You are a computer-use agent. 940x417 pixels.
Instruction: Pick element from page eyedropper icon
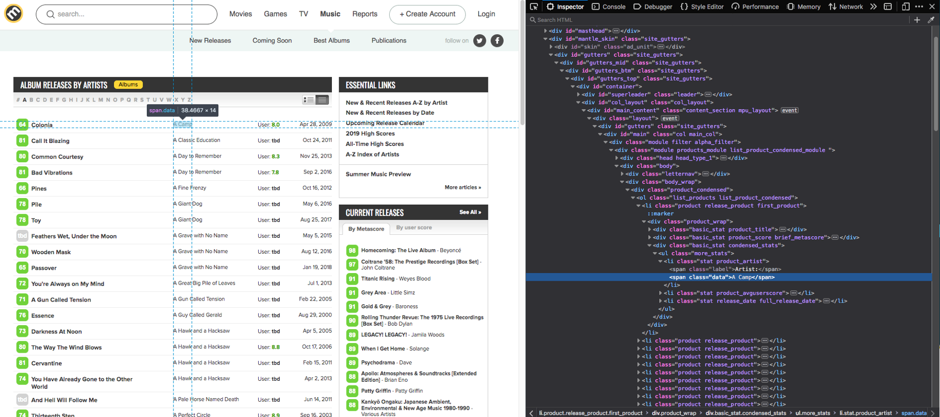pyautogui.click(x=931, y=20)
